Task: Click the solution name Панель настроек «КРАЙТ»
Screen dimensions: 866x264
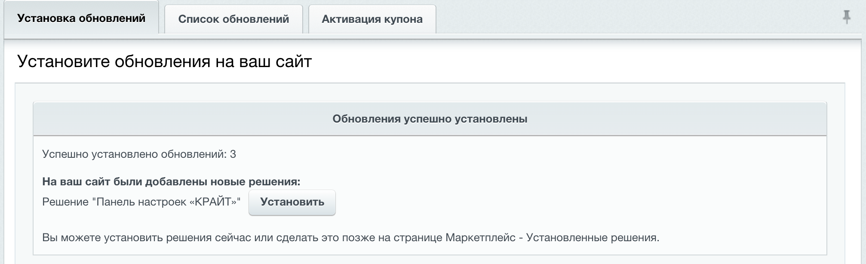Action: coord(166,202)
